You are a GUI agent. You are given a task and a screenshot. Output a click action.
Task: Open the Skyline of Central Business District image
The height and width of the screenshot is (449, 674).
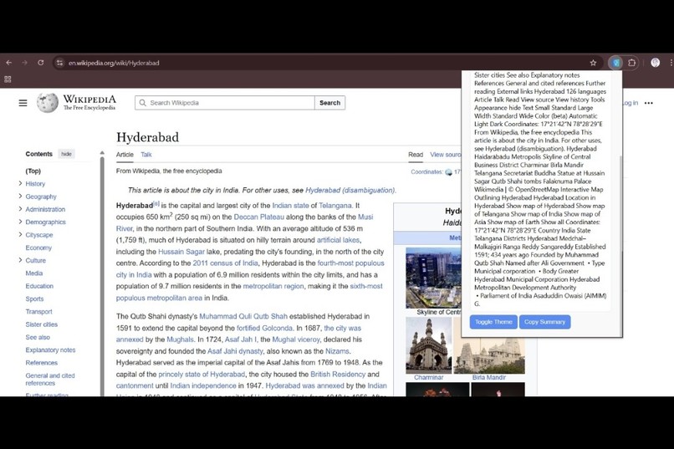coord(433,278)
